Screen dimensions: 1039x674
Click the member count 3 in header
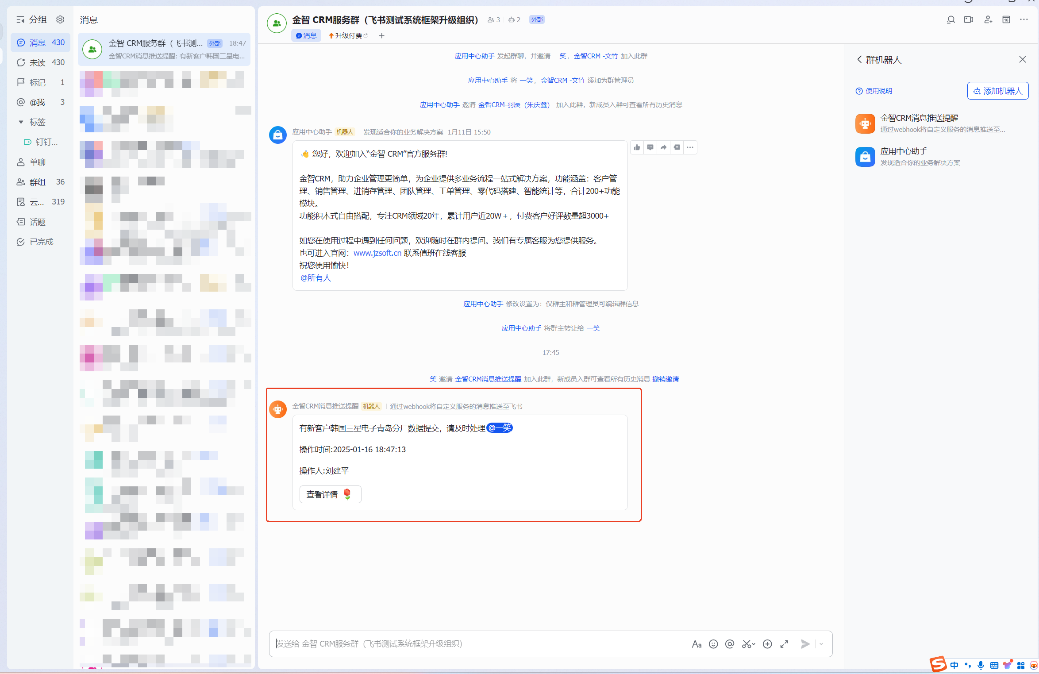tap(494, 19)
